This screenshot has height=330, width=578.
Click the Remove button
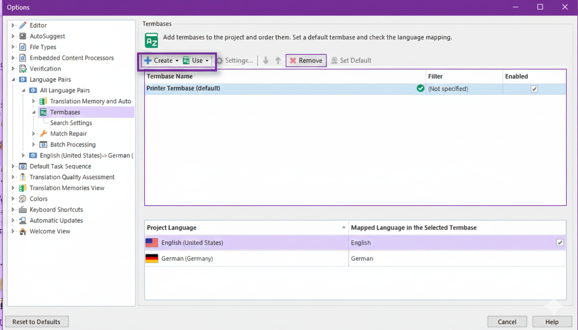(x=306, y=61)
